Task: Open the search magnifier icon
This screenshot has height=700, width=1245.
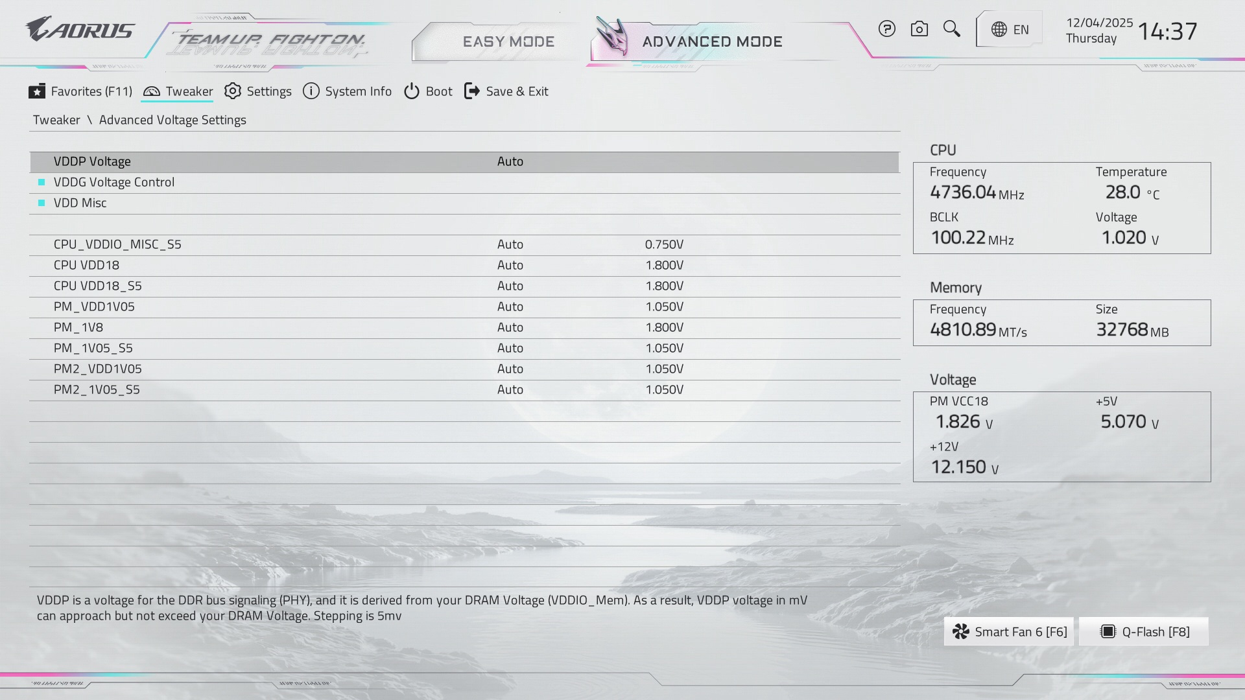Action: pos(951,29)
